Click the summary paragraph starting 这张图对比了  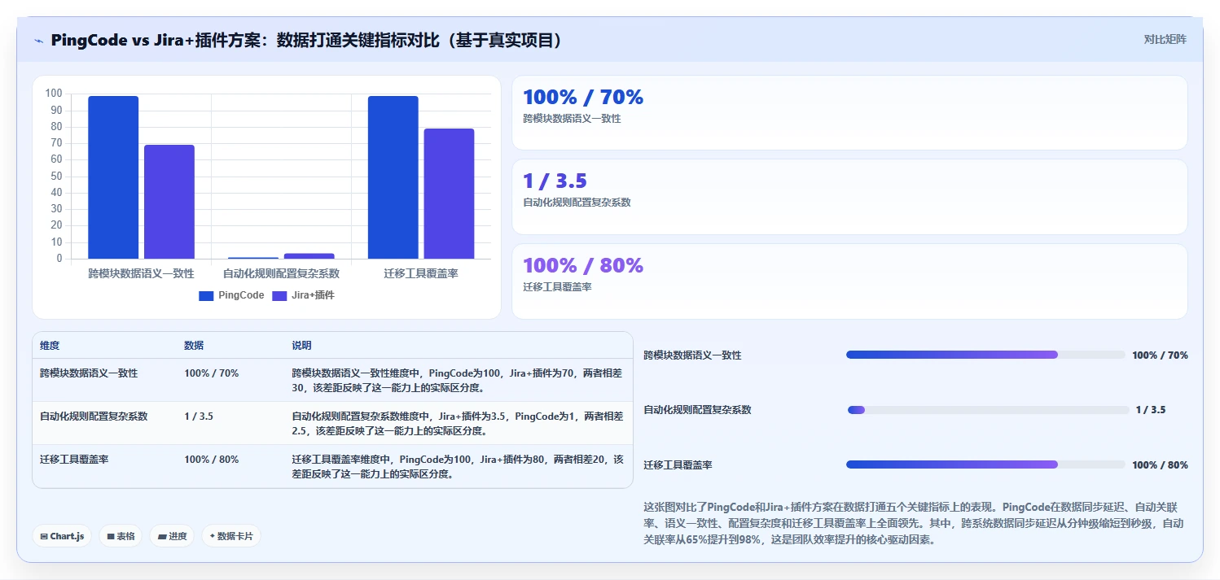pos(915,522)
